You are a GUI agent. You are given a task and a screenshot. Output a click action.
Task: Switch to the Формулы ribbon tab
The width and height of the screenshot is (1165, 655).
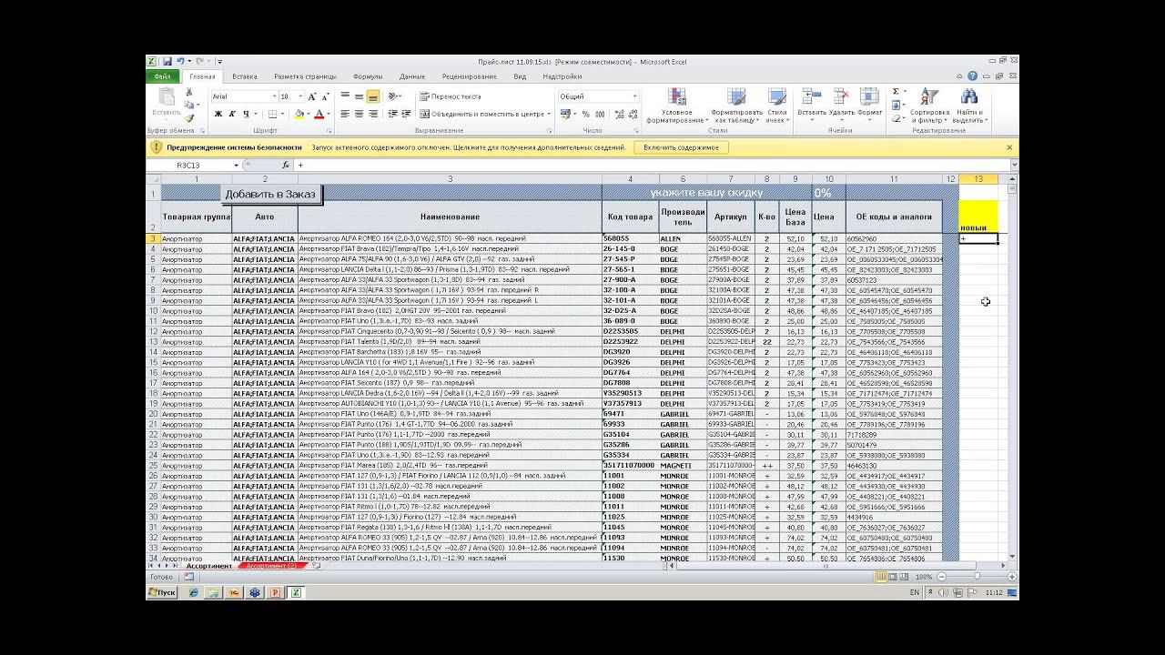367,76
